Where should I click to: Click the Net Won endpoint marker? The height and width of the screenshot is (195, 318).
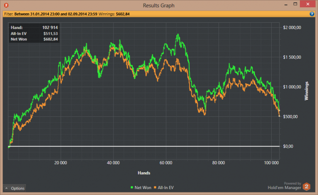(279, 110)
